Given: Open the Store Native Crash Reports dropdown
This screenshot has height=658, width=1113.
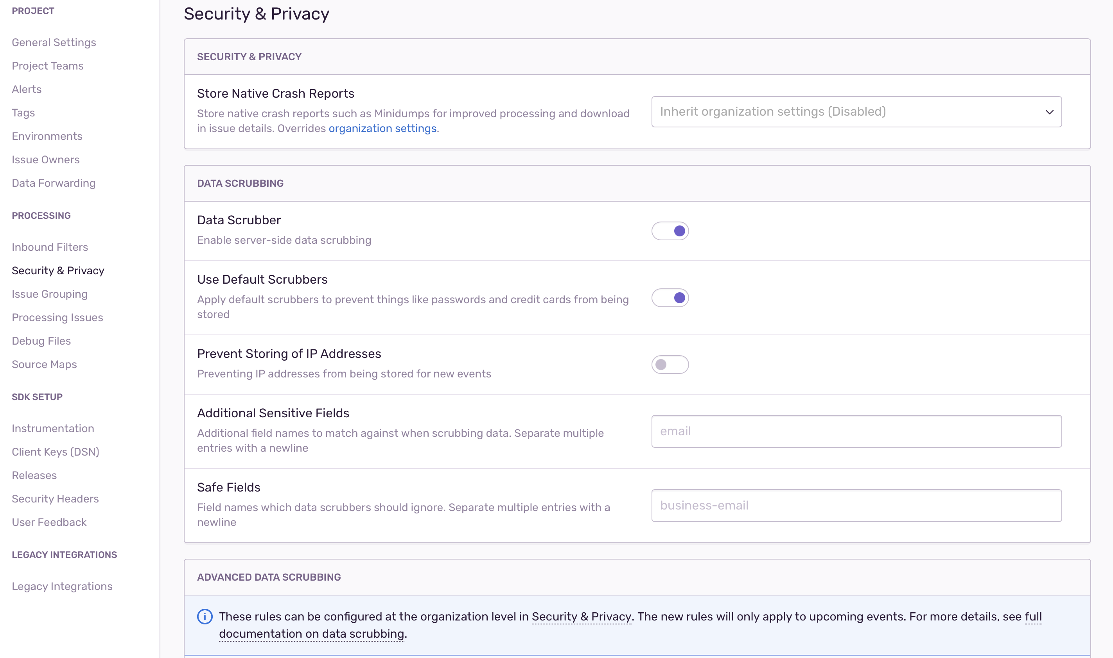Looking at the screenshot, I should click(856, 112).
